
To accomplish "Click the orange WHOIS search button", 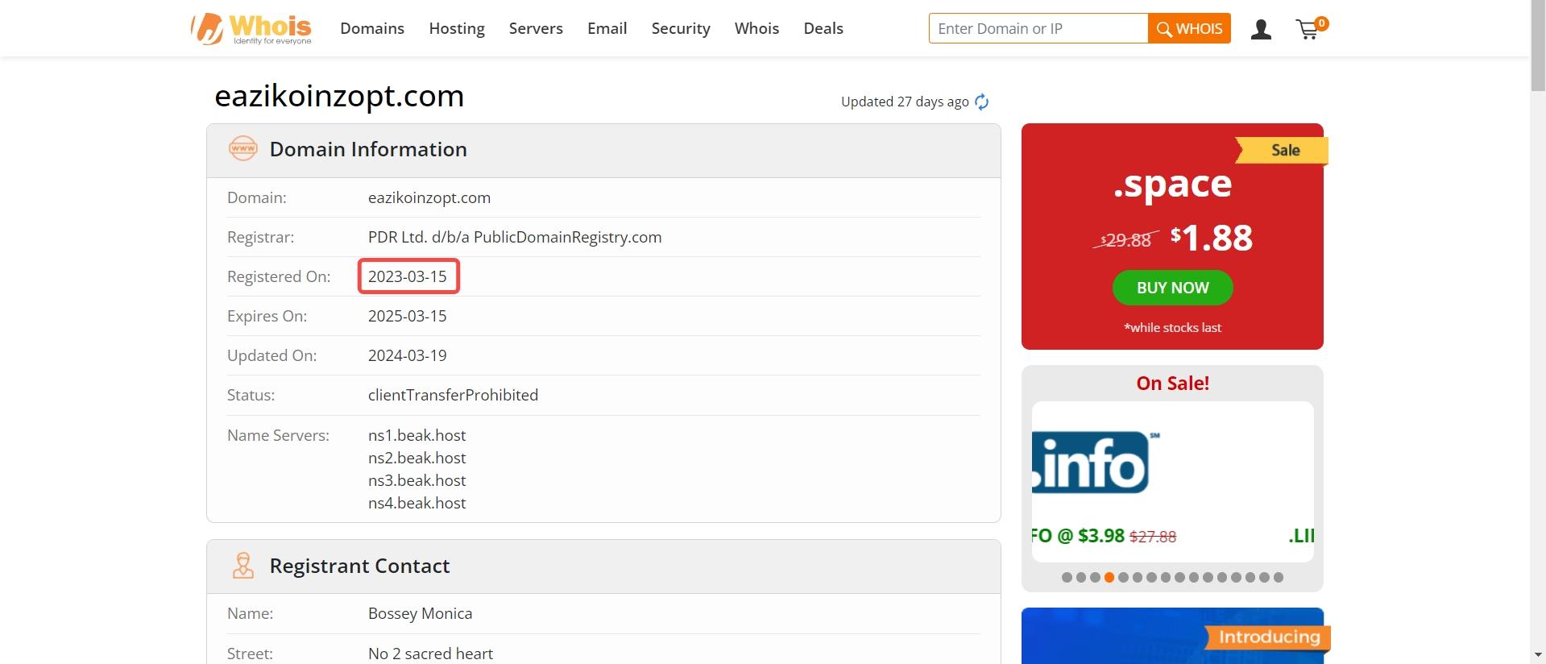I will 1189,28.
